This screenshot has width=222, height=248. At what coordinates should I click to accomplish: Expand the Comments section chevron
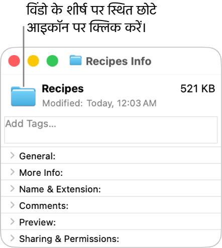pyautogui.click(x=13, y=205)
